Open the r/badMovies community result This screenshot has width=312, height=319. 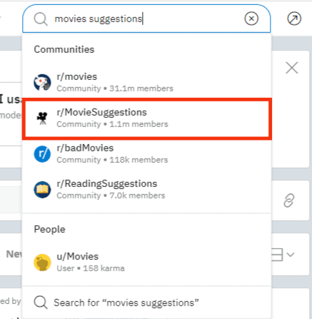(147, 154)
